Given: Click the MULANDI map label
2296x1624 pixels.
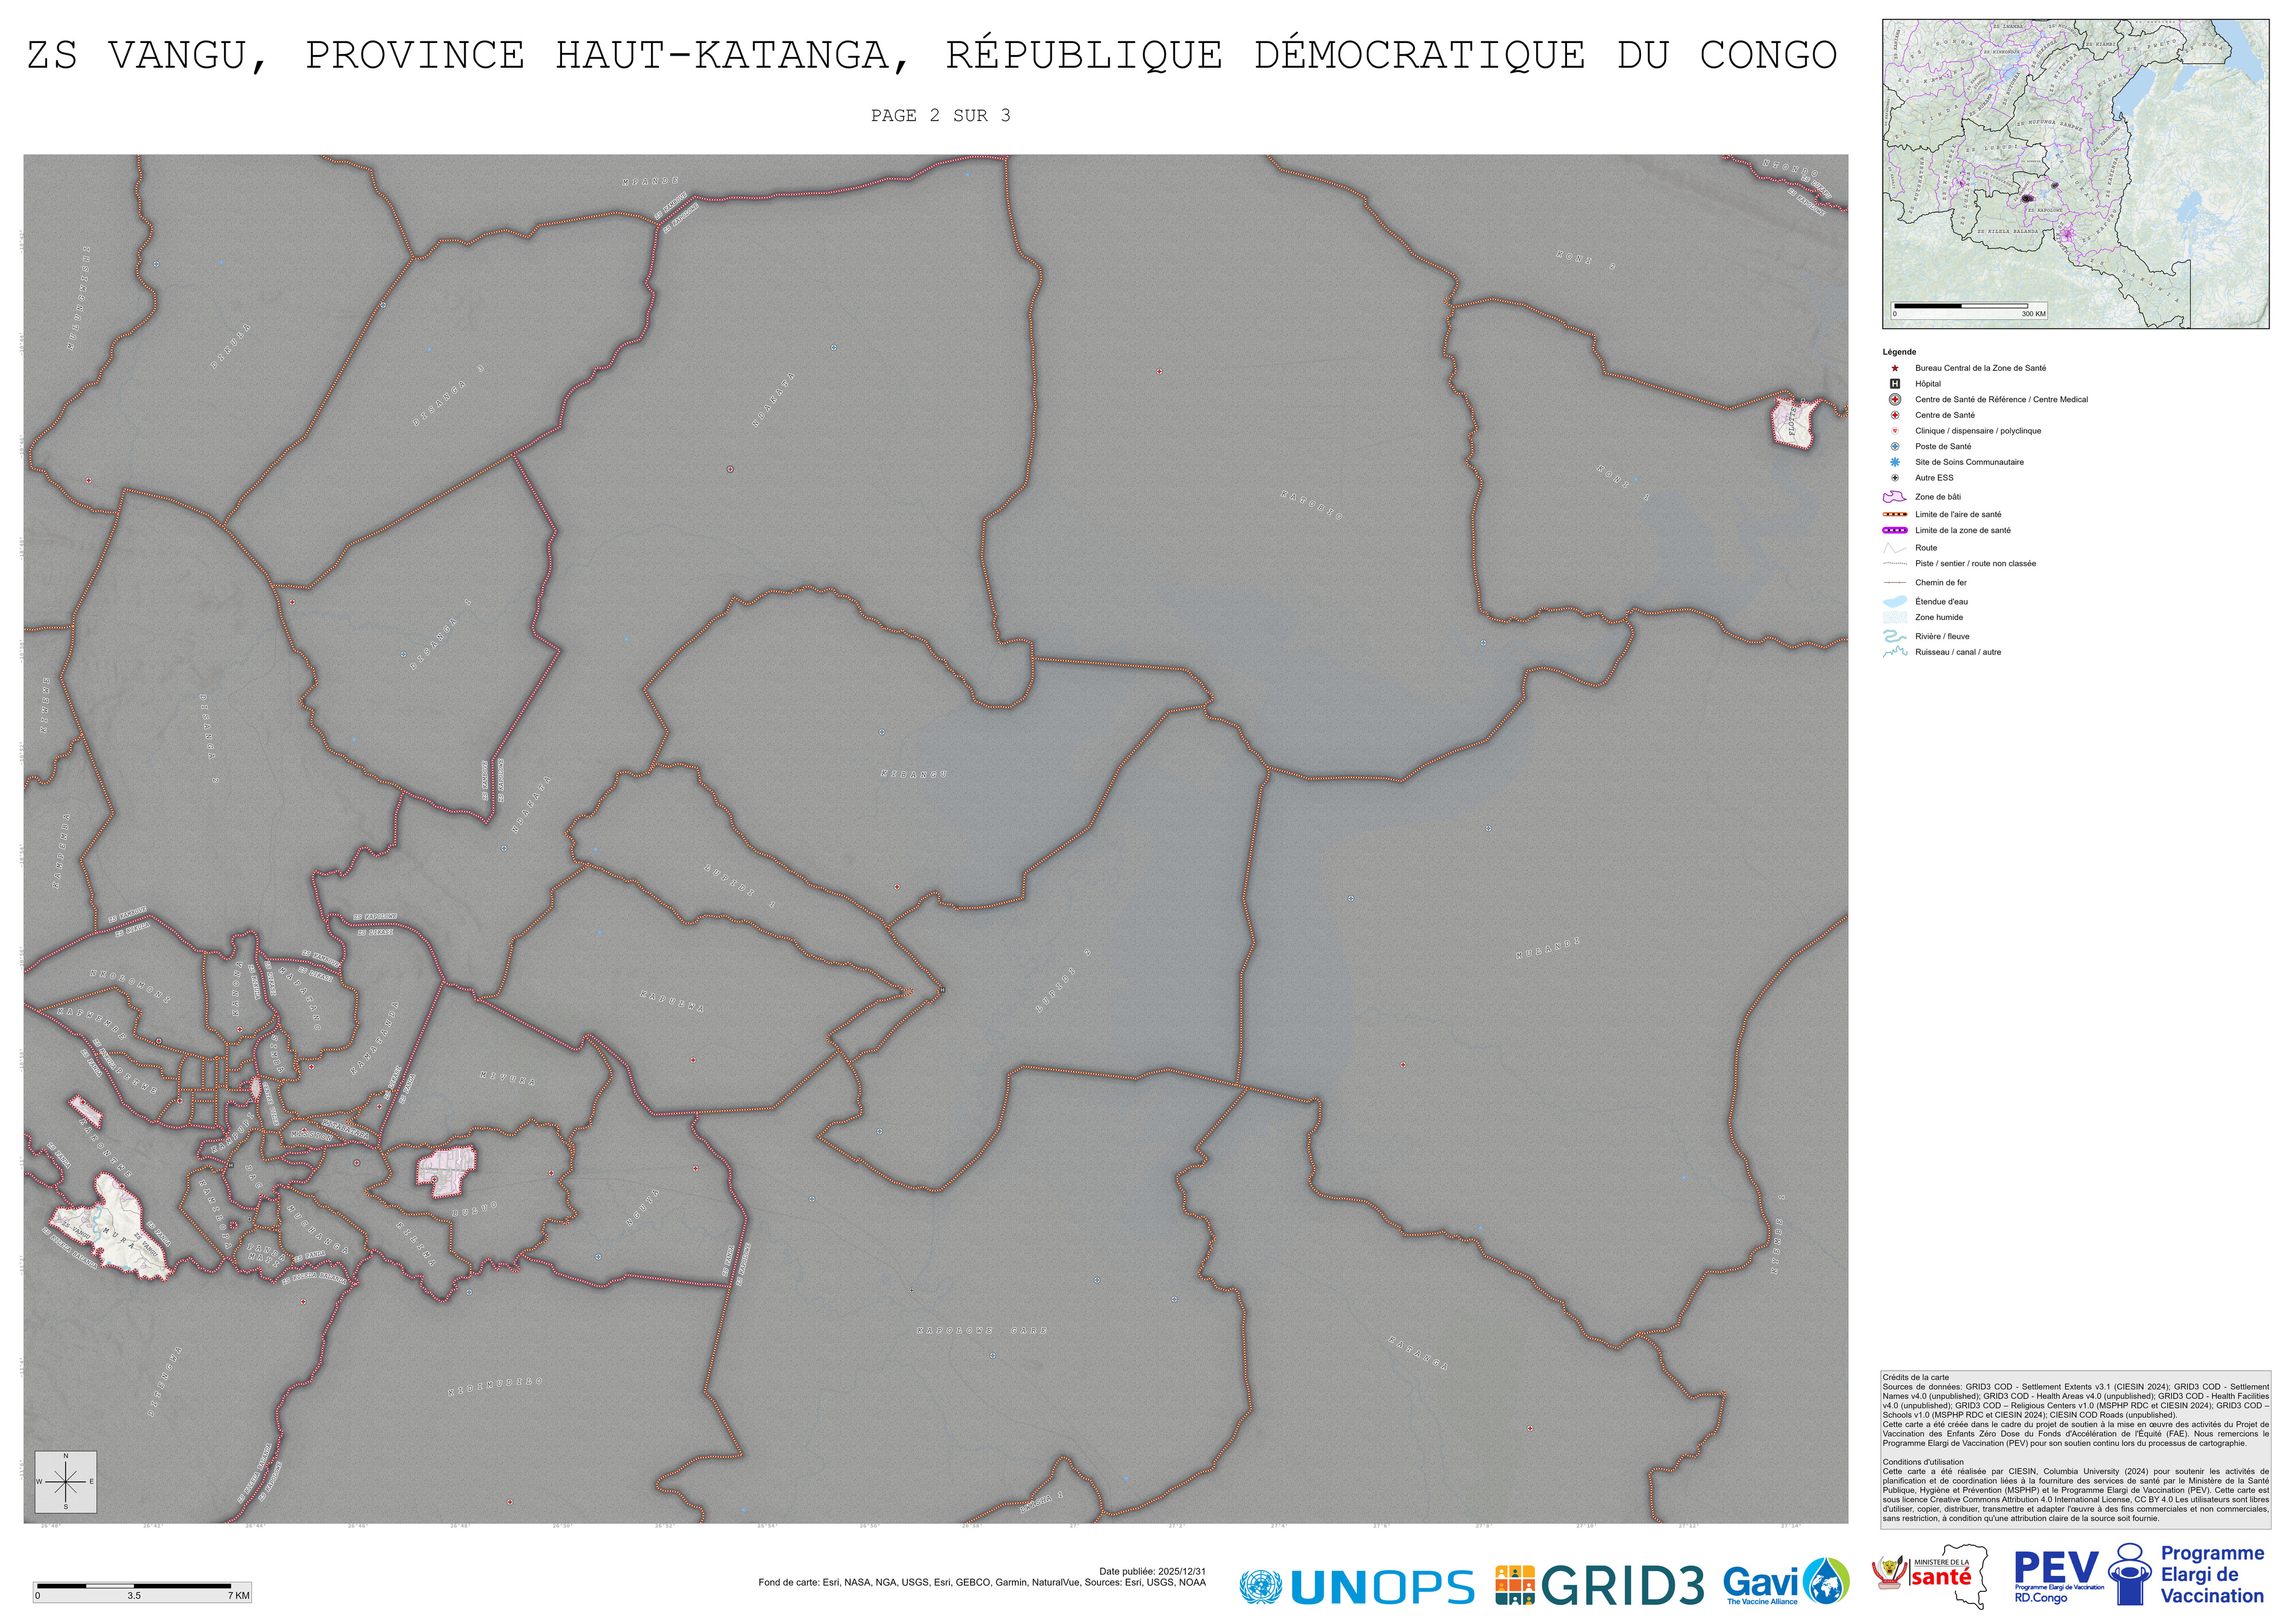Looking at the screenshot, I should click(1548, 948).
